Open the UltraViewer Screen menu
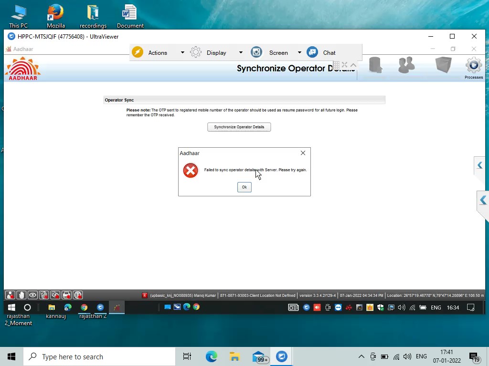489x366 pixels. (x=278, y=52)
